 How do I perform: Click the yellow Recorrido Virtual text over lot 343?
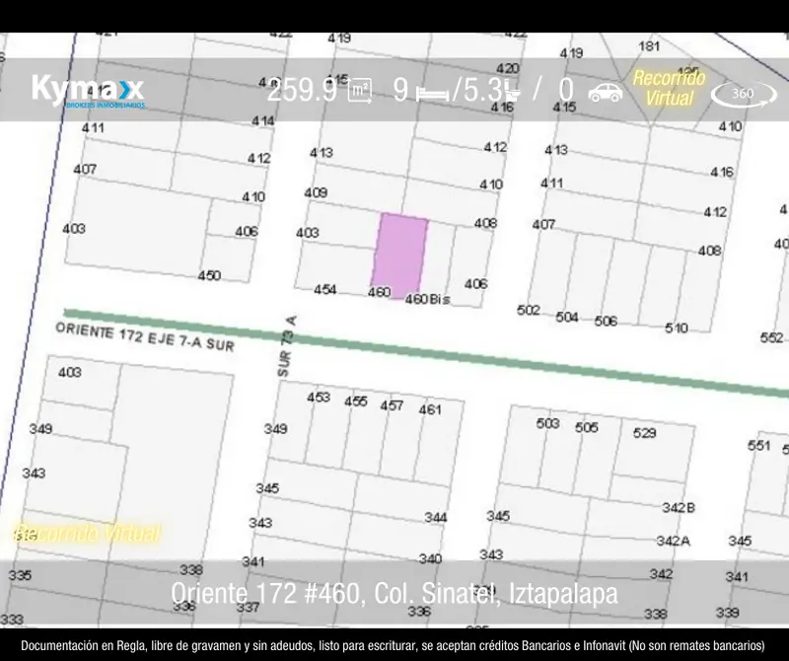pyautogui.click(x=87, y=533)
